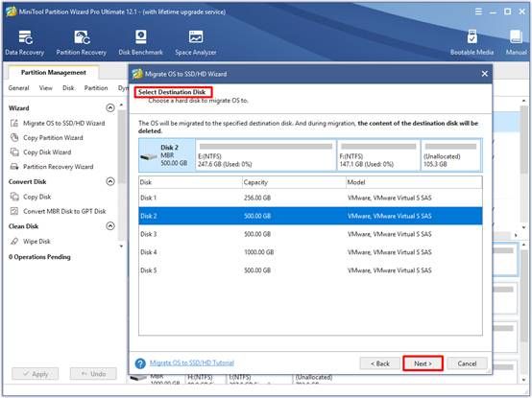The image size is (532, 398).
Task: Switch to the Partition Management tab
Action: click(x=54, y=73)
